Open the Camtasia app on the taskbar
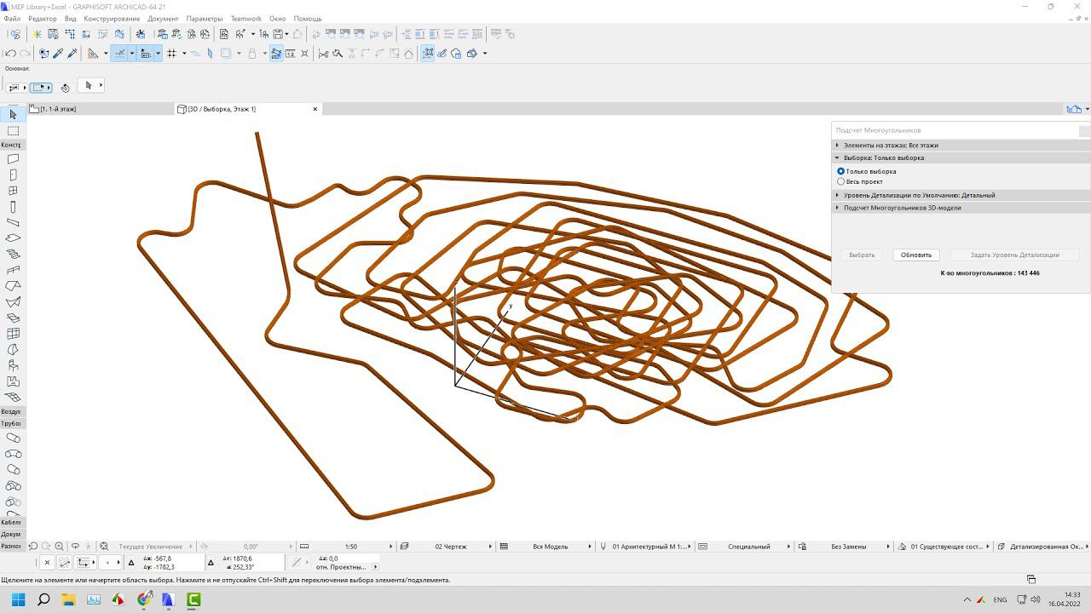The height and width of the screenshot is (613, 1091). coord(193,599)
